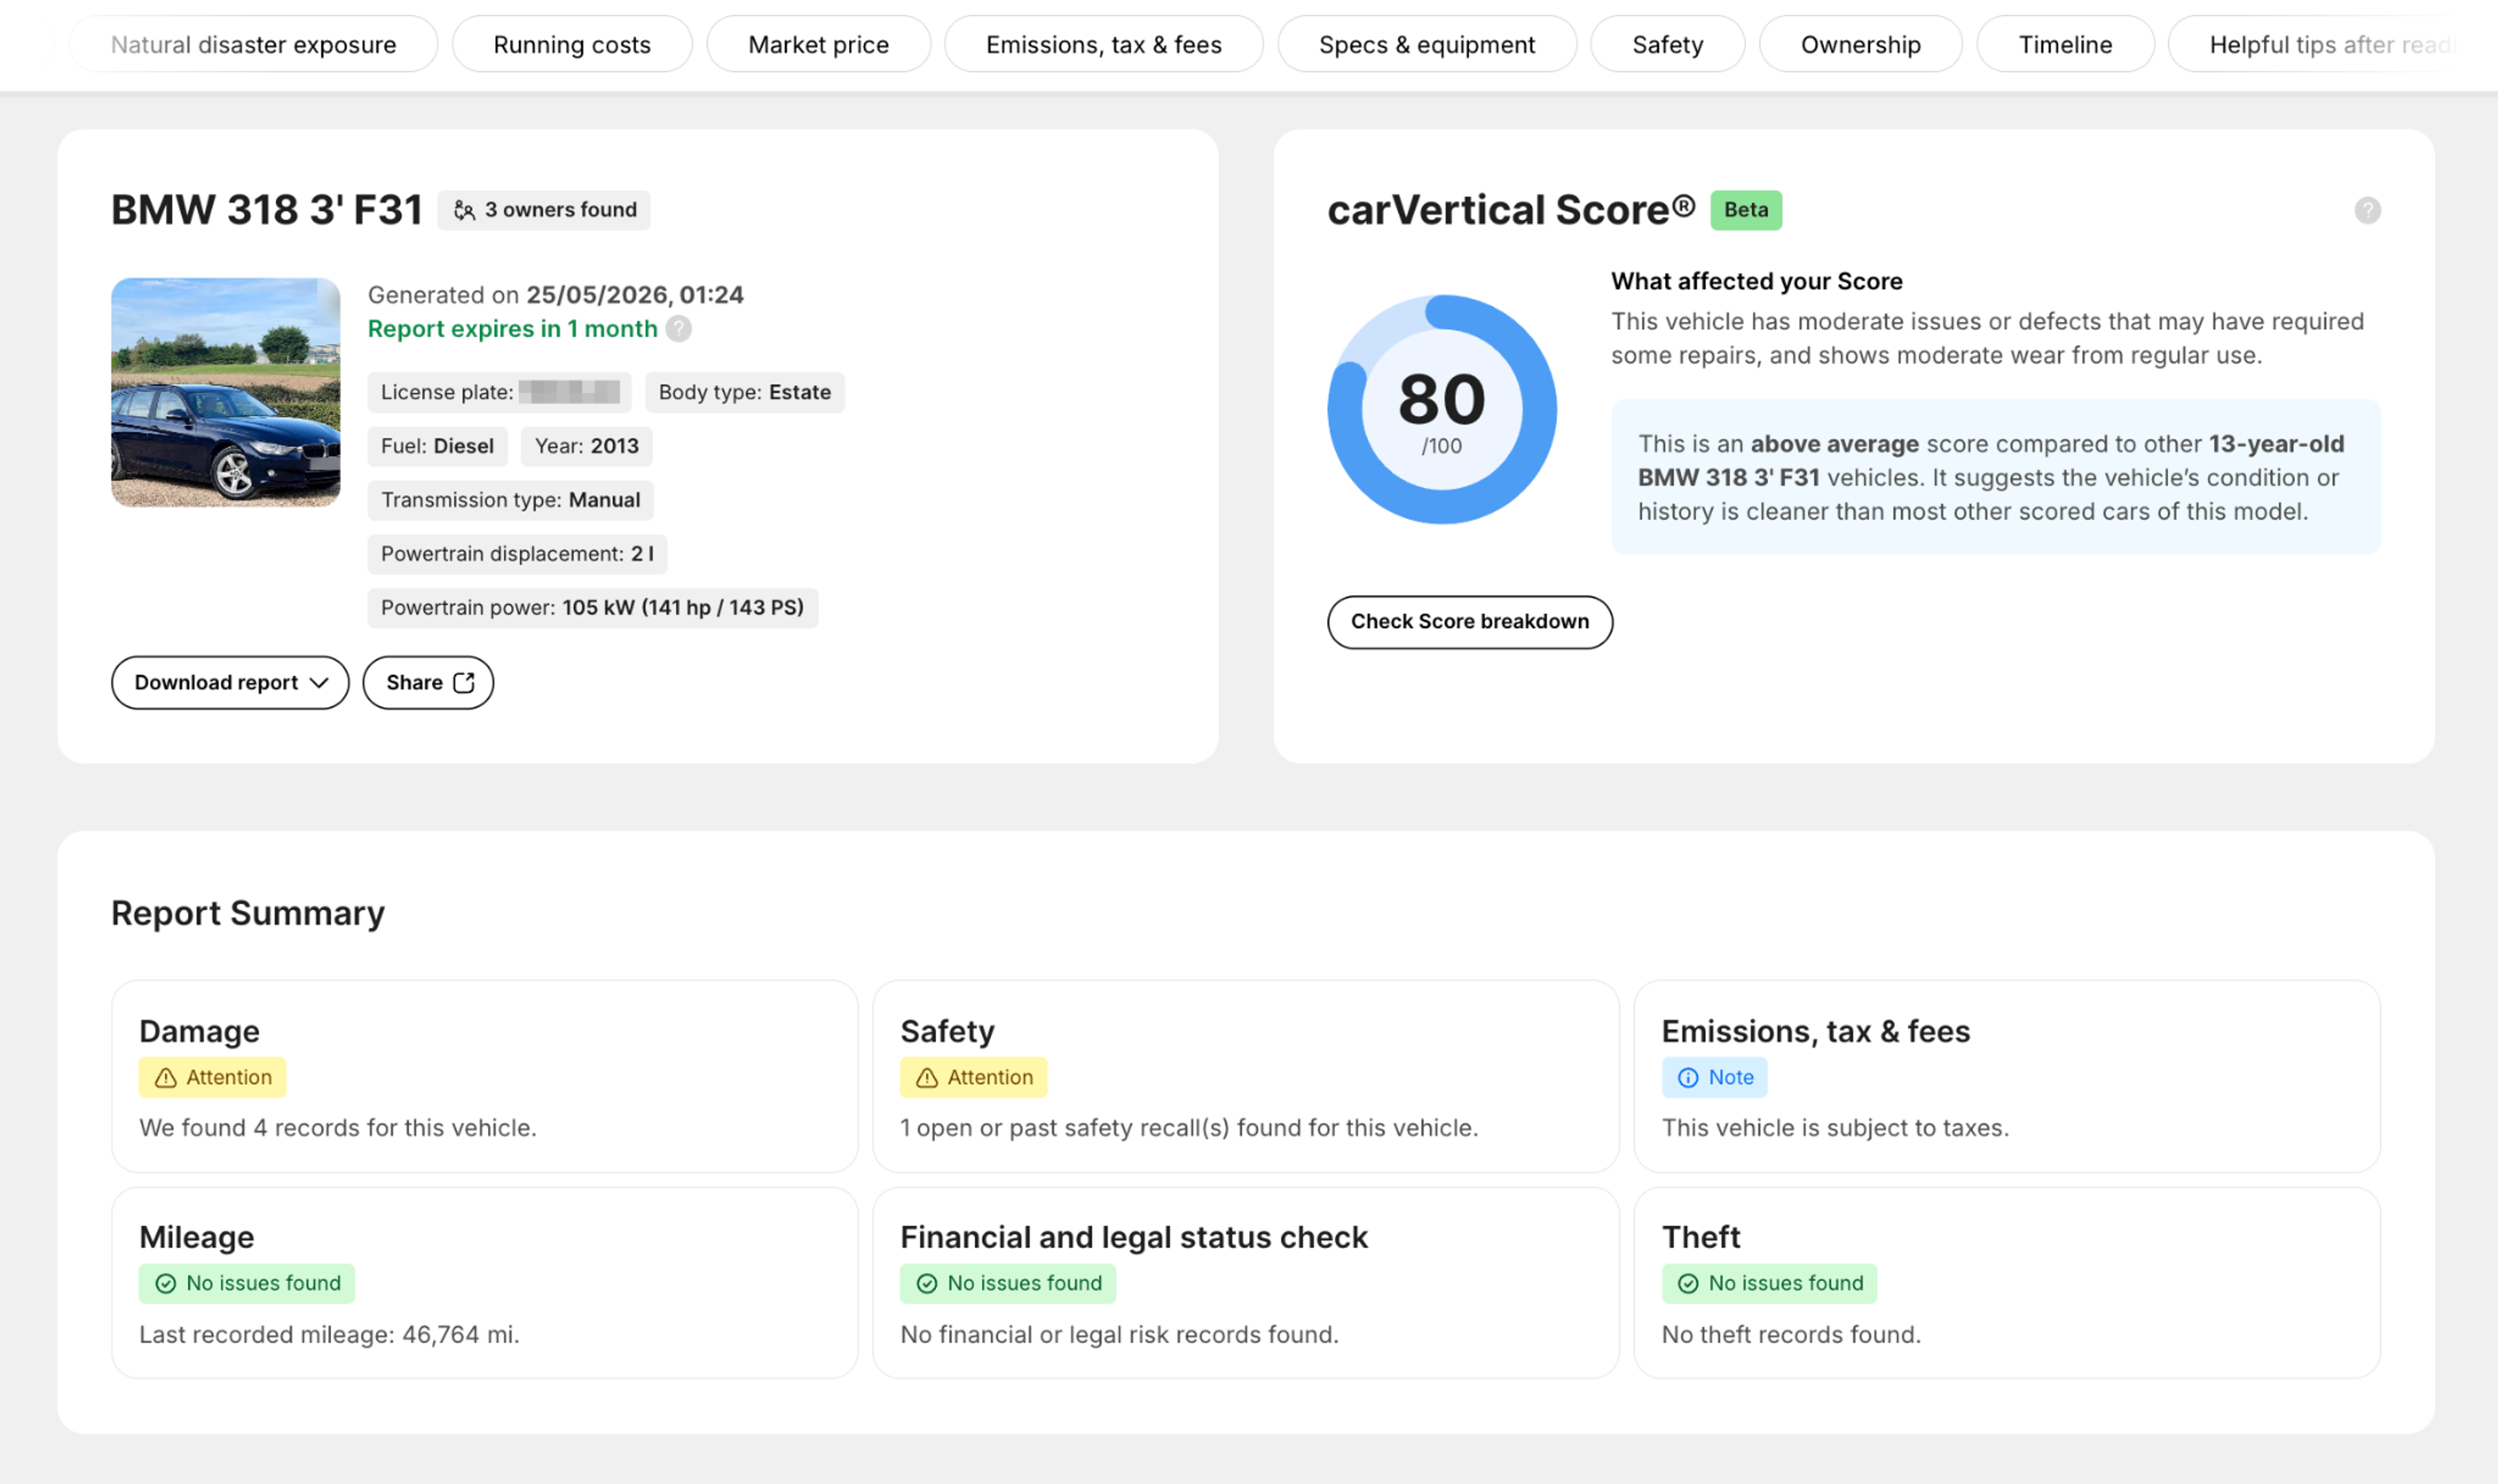
Task: Click the Theft check-mark icon
Action: (x=1688, y=1284)
